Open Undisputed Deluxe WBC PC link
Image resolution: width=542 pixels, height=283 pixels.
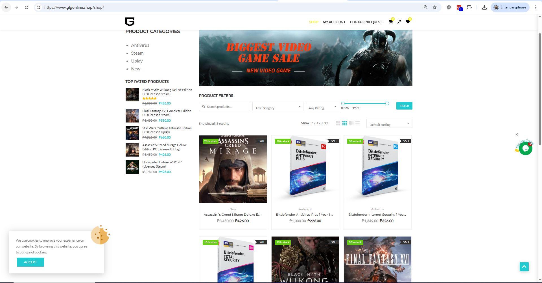tap(162, 164)
